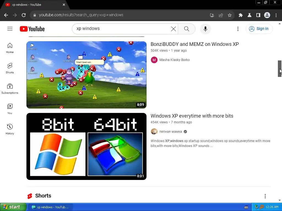Open History in the sidebar
Screen dimensions: 282x211
click(10, 129)
